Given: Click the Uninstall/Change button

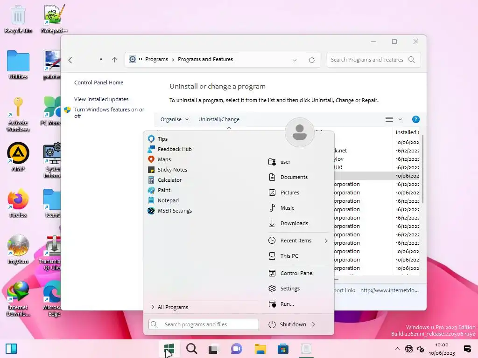Looking at the screenshot, I should point(219,119).
